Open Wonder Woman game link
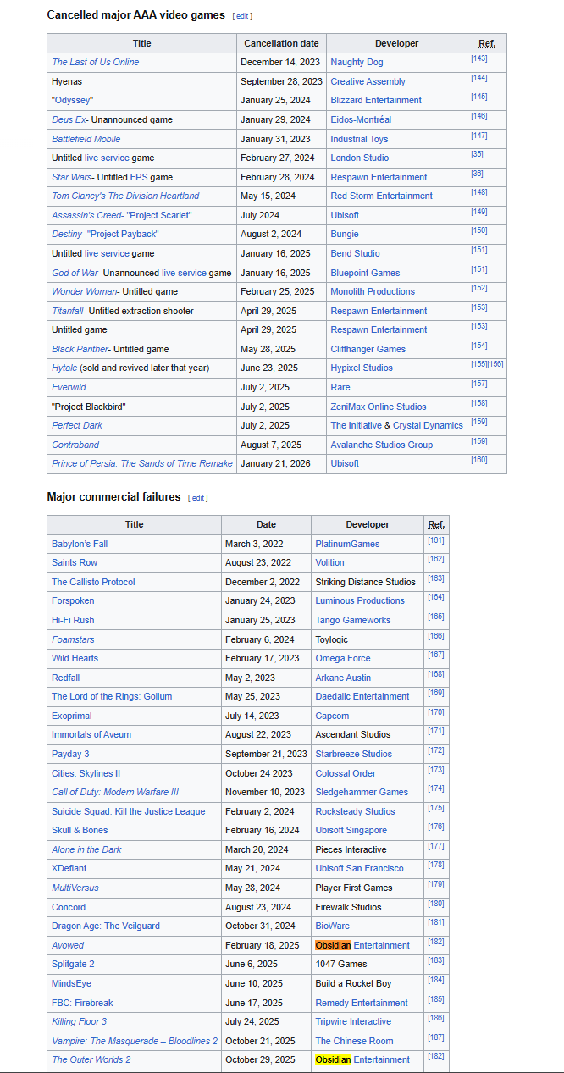This screenshot has height=1073, width=564. pos(84,291)
